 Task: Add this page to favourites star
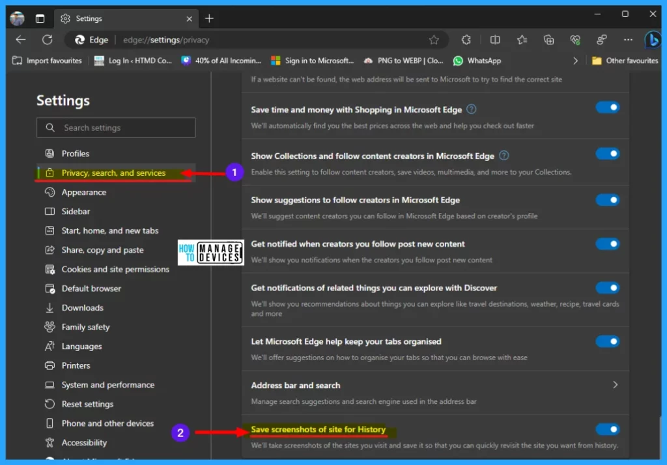434,40
